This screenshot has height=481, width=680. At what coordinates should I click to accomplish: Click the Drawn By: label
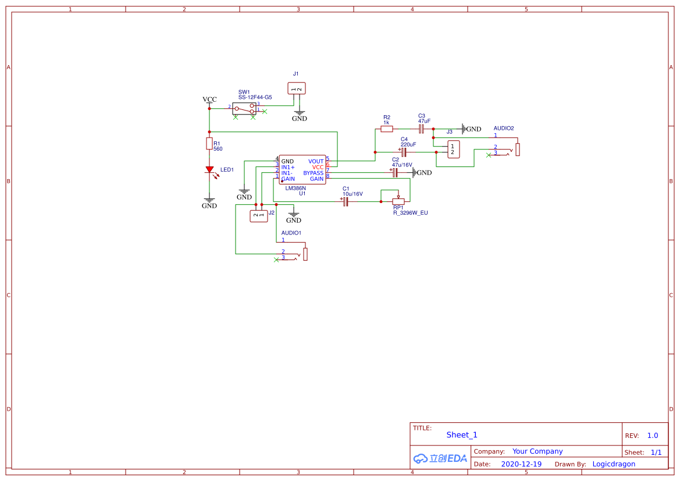570,464
